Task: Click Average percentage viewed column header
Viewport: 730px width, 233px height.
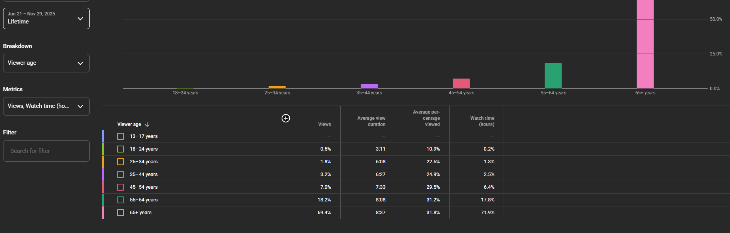Action: [426, 118]
